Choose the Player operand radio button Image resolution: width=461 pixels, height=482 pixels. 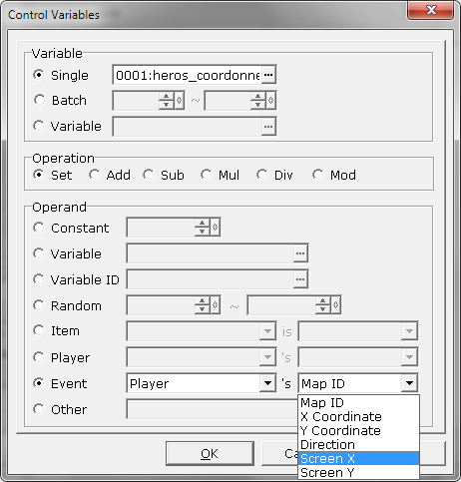[39, 357]
